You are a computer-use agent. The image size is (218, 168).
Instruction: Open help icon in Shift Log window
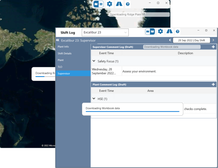pos(178,32)
